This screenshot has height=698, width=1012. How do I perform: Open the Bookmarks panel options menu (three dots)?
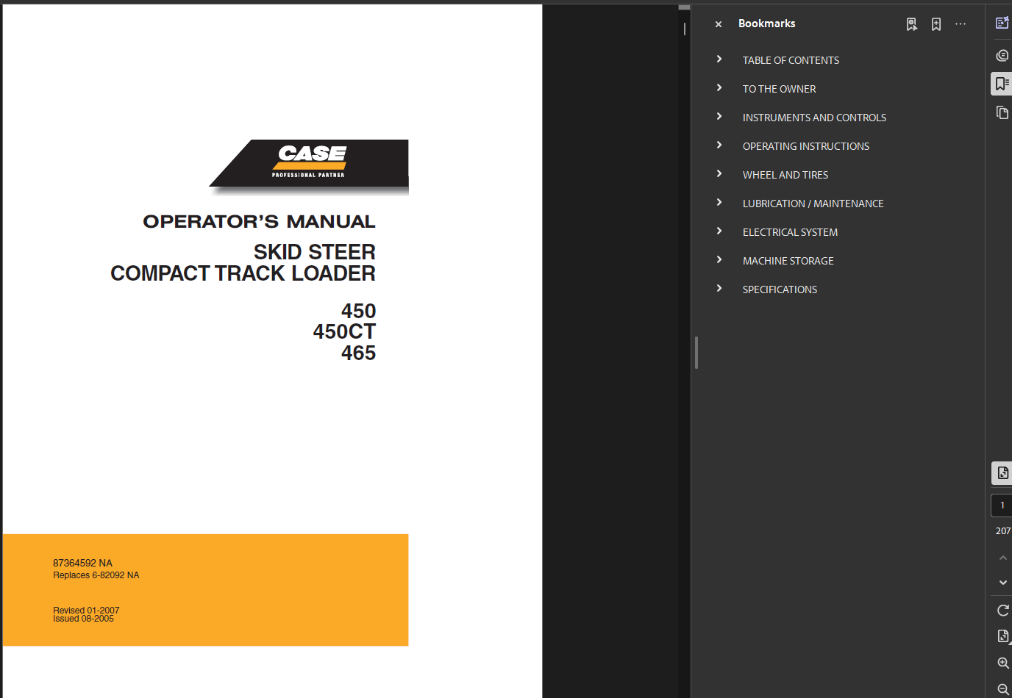pos(961,24)
